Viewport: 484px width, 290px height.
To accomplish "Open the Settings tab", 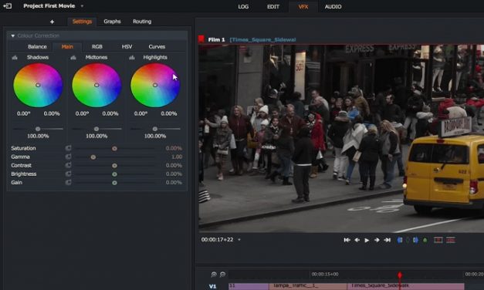I will pos(82,22).
